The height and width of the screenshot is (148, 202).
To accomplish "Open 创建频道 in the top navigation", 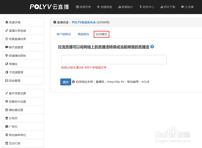I will 104,7.
